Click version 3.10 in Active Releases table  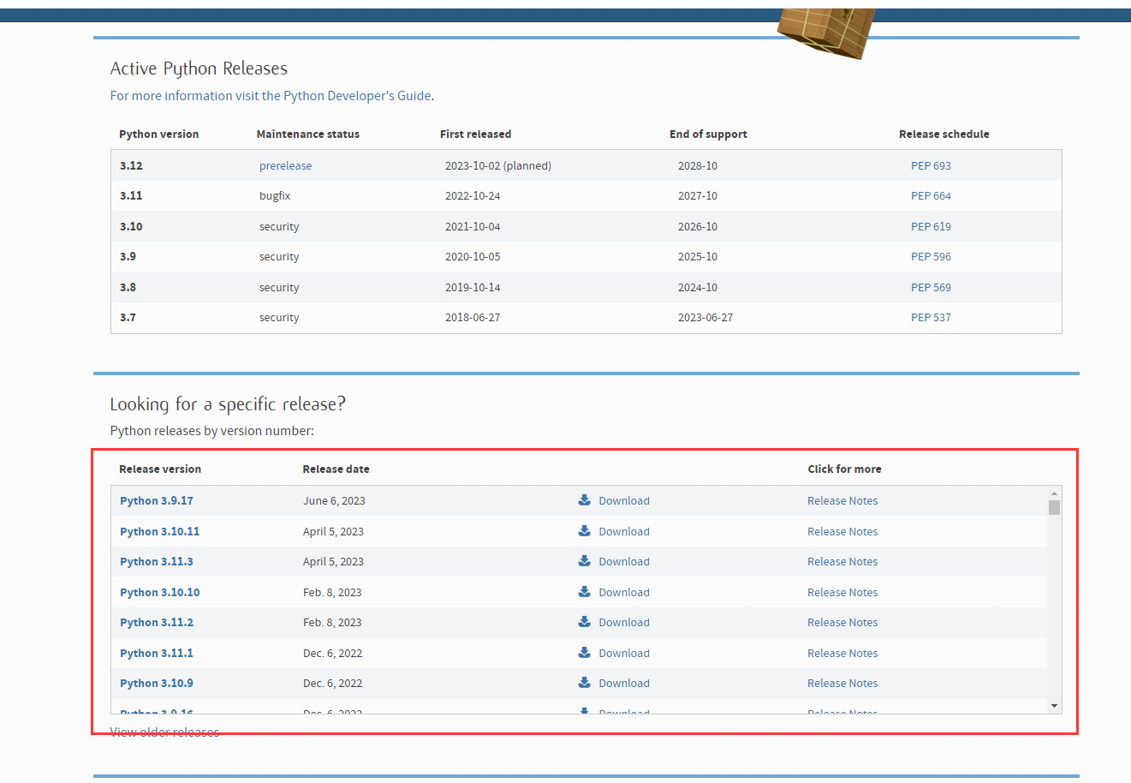tap(131, 226)
